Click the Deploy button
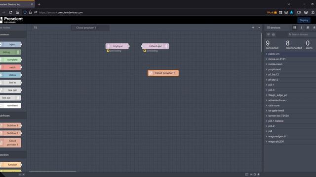This screenshot has width=316, height=177. [x=304, y=20]
